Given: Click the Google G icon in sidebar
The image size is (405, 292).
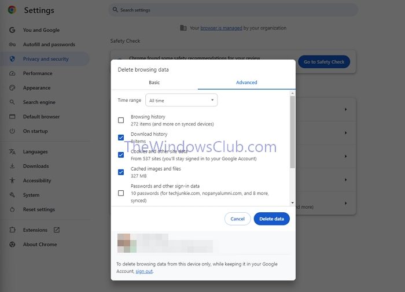Looking at the screenshot, I should pyautogui.click(x=12, y=30).
